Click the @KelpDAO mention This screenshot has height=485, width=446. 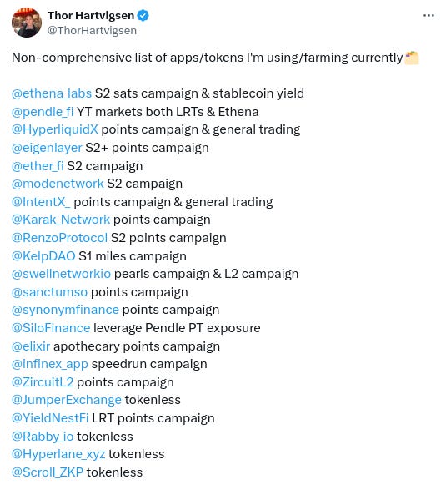point(43,256)
